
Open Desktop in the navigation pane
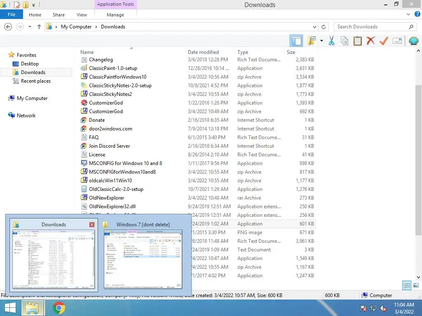(30, 64)
